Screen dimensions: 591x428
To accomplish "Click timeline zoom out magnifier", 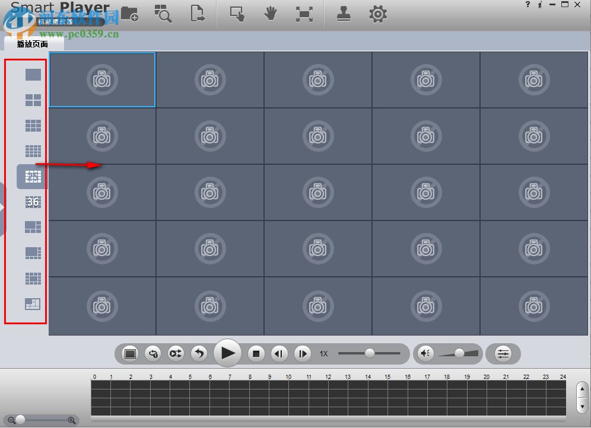I will [11, 420].
